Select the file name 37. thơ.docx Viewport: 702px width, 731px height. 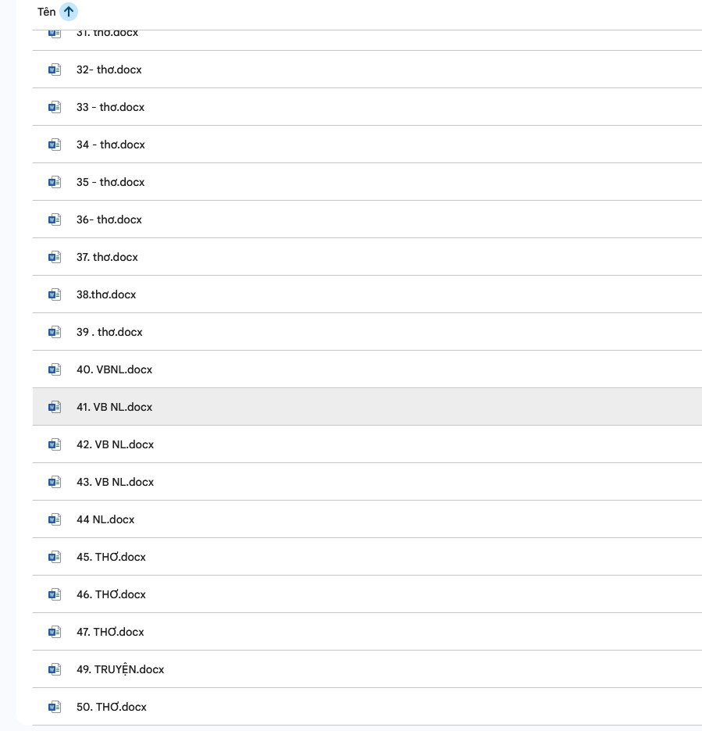point(107,257)
